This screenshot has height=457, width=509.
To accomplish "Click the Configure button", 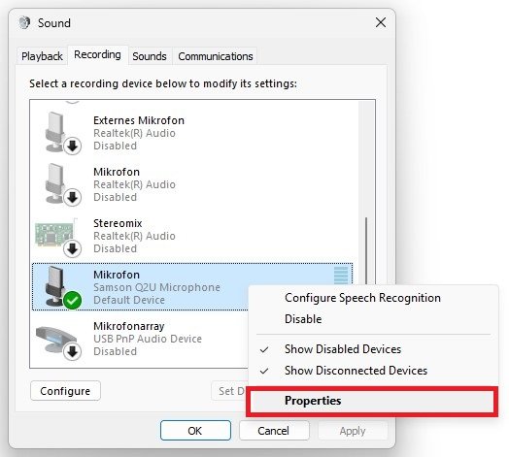I will (x=65, y=391).
